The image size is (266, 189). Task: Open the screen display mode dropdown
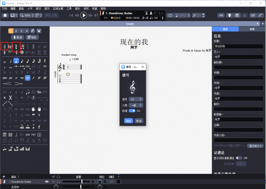(x=14, y=15)
